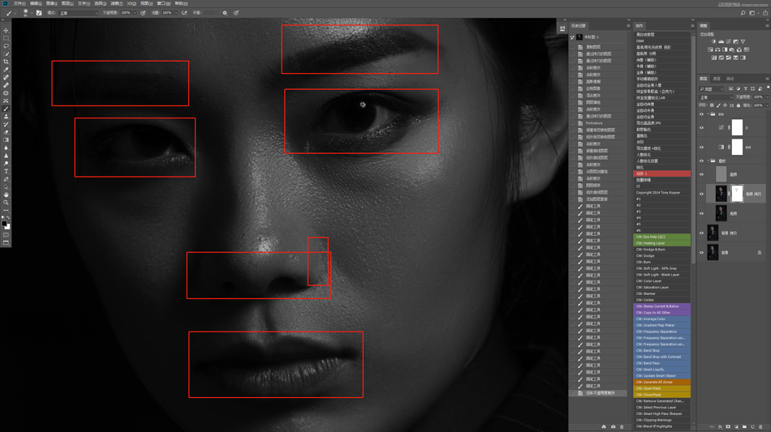Add an Invert adjustment
Image resolution: width=771 pixels, height=432 pixels.
714,58
